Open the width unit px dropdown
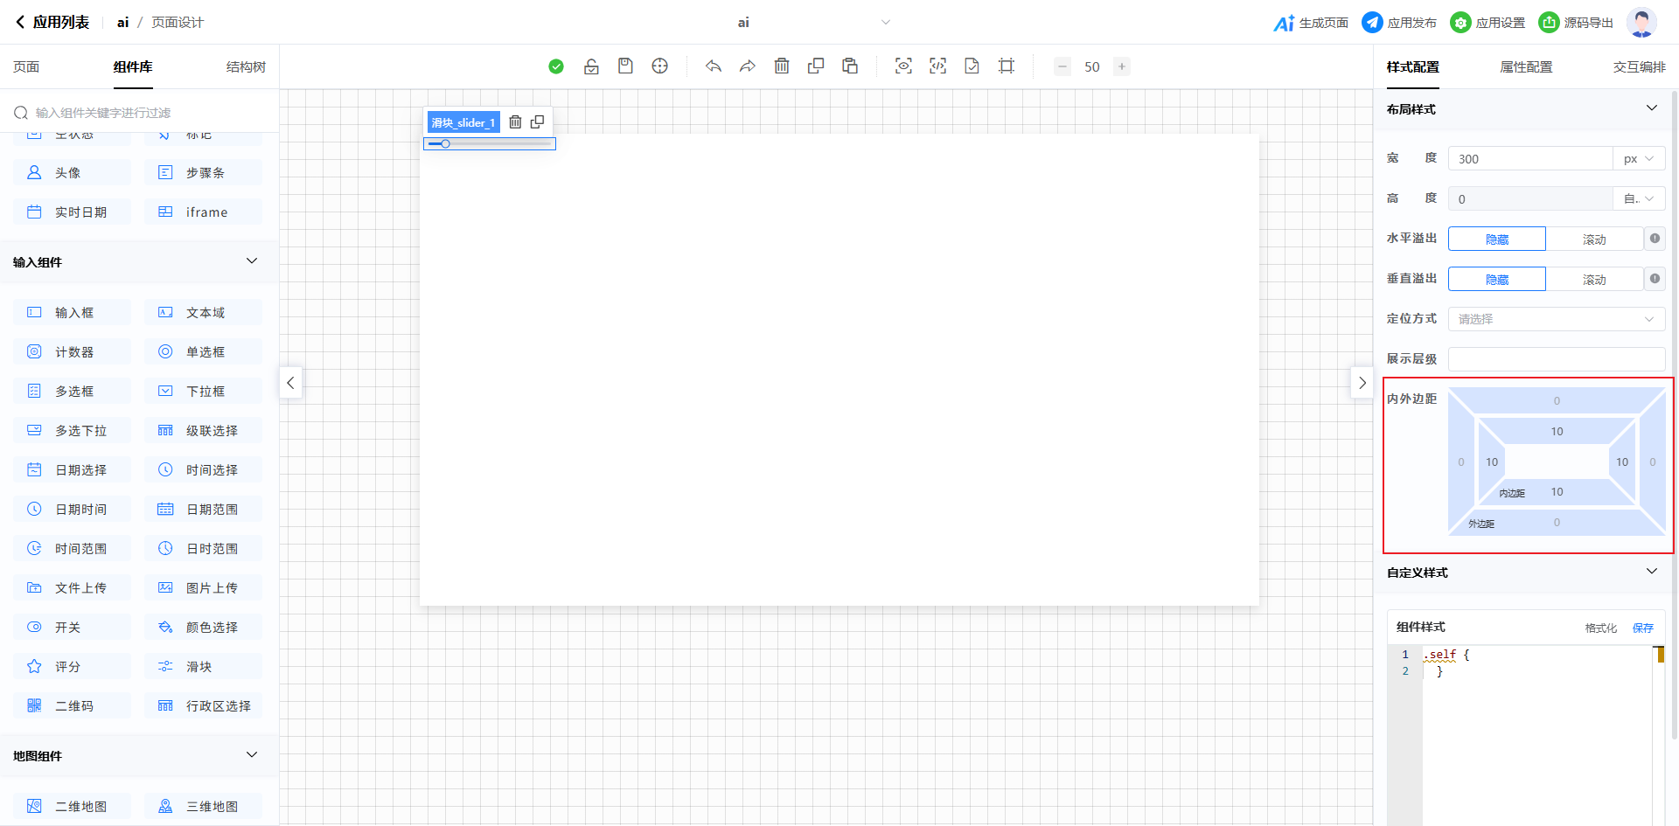The height and width of the screenshot is (826, 1679). [x=1638, y=159]
